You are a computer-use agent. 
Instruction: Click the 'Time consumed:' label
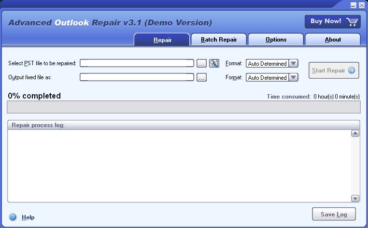click(289, 97)
